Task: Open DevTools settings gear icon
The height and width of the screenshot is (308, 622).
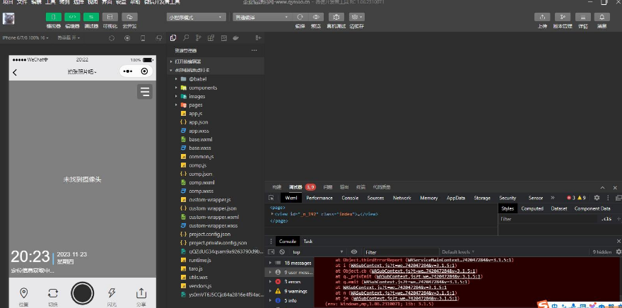Action: click(597, 198)
